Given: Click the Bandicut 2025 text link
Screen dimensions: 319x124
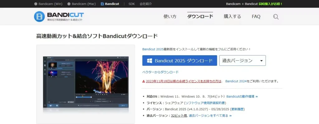Looking at the screenshot, I should tap(153, 49).
